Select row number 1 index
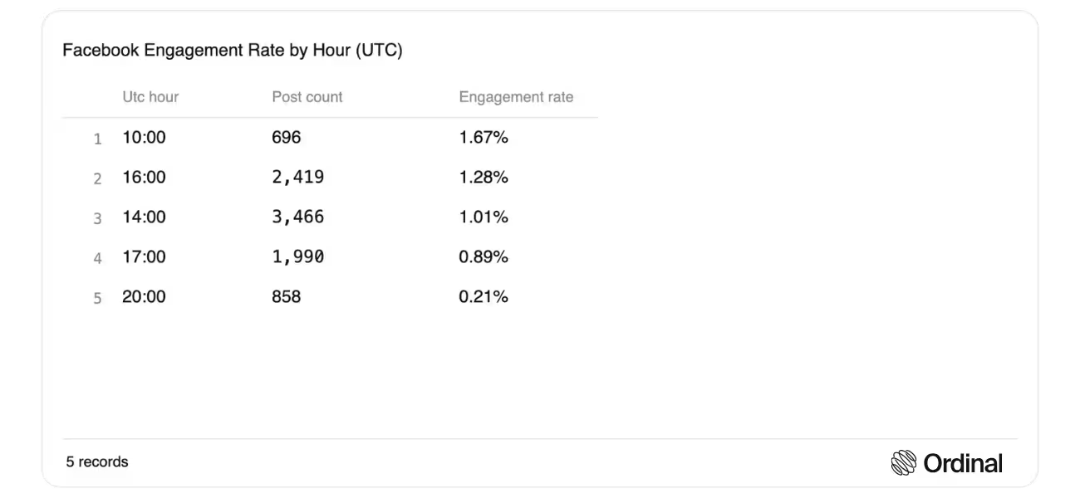Screen dimensions: 1080x498 pos(97,139)
